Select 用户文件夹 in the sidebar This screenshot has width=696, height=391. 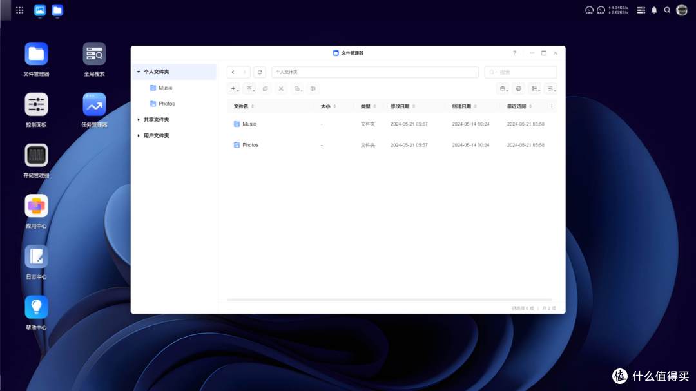tap(156, 136)
